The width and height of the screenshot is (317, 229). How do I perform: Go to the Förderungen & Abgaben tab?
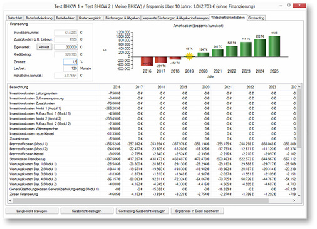pos(122,18)
